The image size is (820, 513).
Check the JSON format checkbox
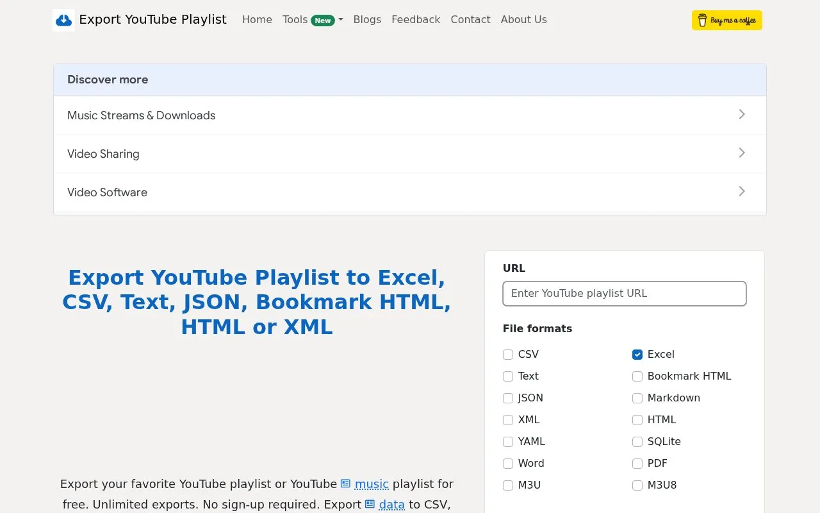tap(508, 398)
